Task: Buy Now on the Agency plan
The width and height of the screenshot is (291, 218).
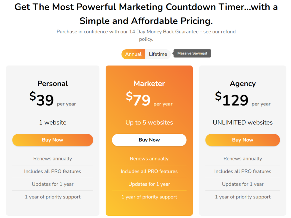Action: pyautogui.click(x=242, y=140)
